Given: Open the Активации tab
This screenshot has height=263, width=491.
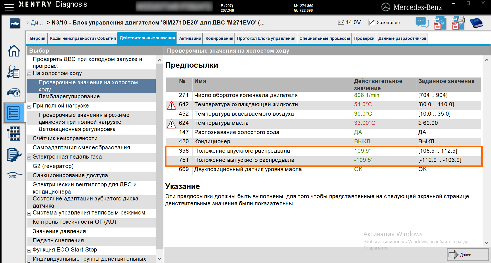Looking at the screenshot, I should click(190, 38).
